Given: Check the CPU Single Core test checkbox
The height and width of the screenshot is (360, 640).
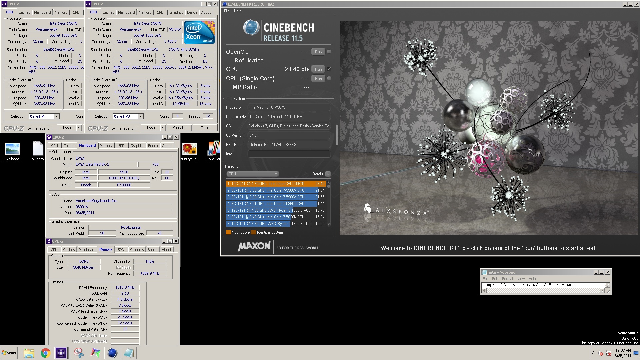Looking at the screenshot, I should pos(329,78).
